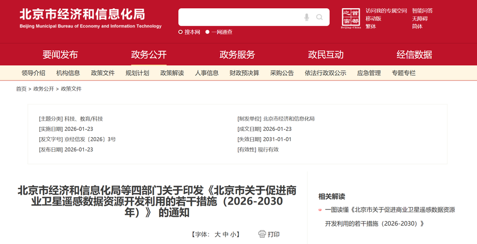Go to 政策文件 submenu item
Screen dimensions: 477x244
(103, 73)
